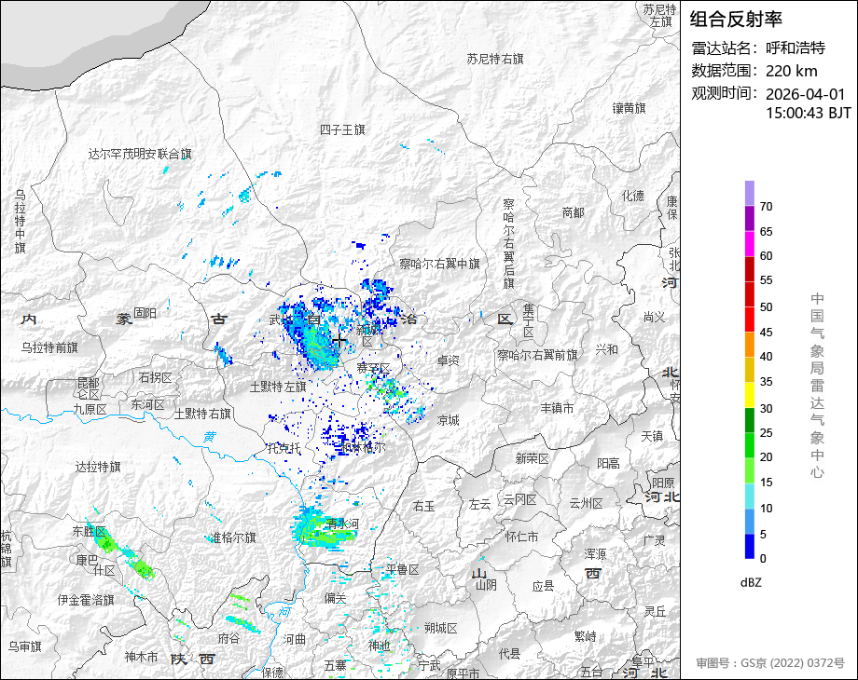Click the map label 固阳
This screenshot has height=680, width=858.
point(145,313)
